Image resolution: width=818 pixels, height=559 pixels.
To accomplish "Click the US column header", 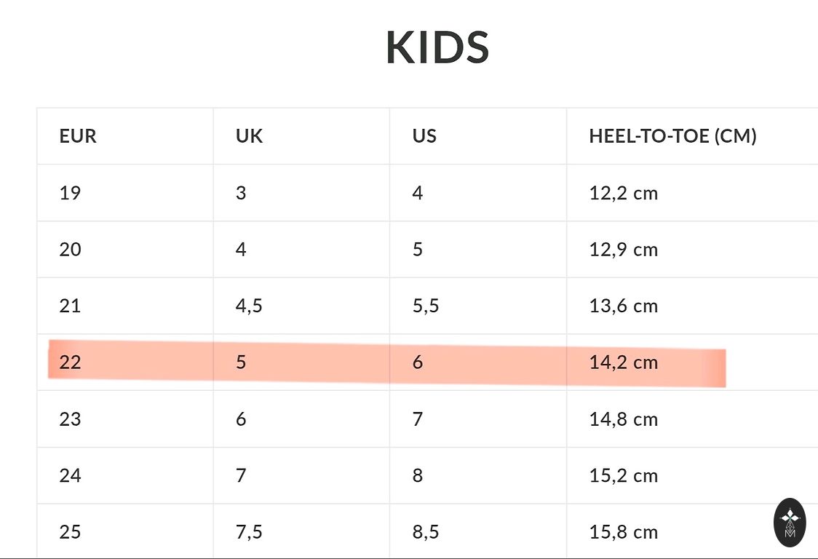I will (424, 136).
